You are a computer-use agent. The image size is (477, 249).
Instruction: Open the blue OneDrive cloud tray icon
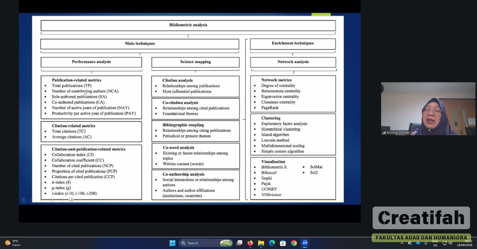[418, 243]
